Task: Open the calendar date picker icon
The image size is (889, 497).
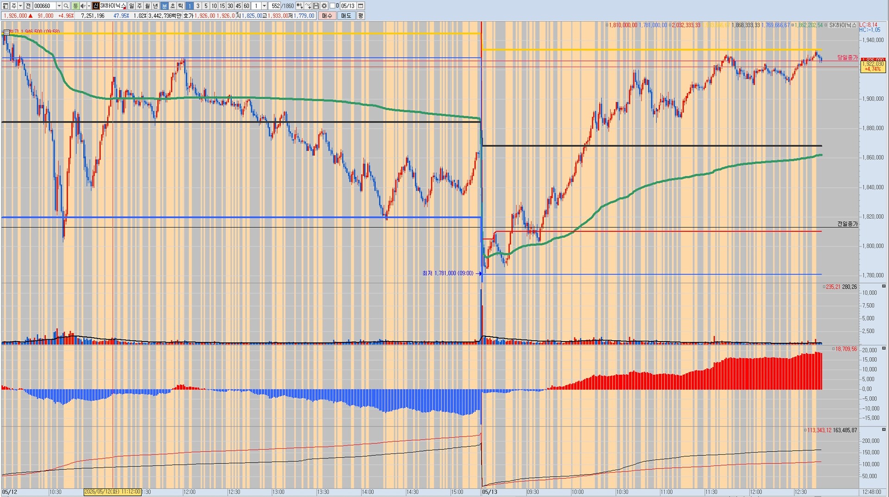Action: pyautogui.click(x=361, y=6)
